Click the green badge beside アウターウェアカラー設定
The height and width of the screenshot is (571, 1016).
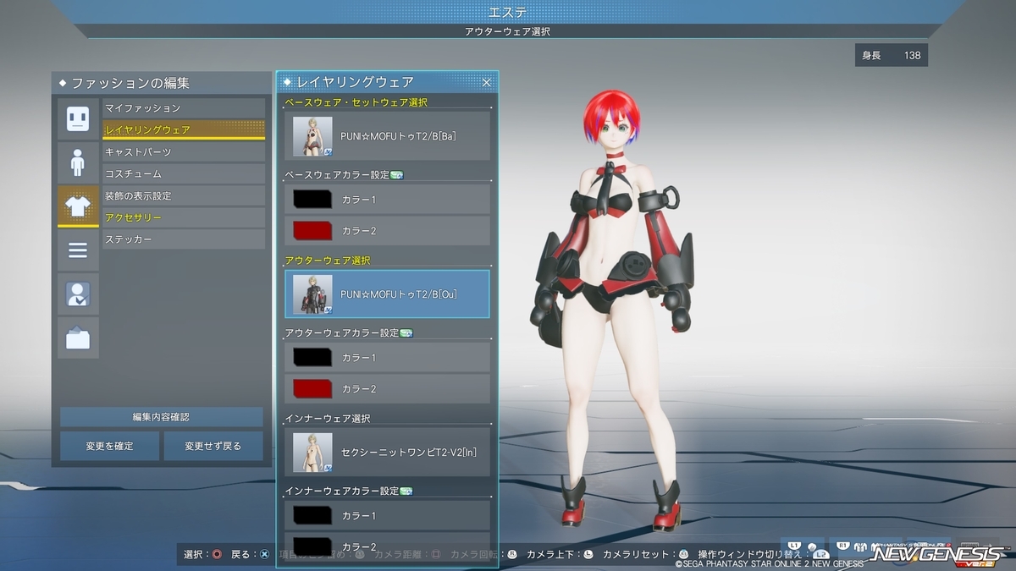(x=406, y=333)
